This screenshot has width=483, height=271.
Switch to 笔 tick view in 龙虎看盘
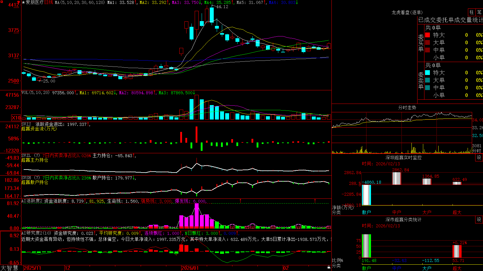(479, 12)
